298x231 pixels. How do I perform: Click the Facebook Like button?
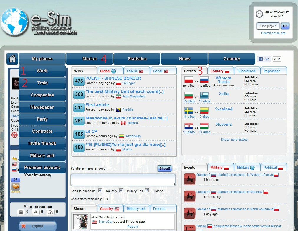(264, 59)
